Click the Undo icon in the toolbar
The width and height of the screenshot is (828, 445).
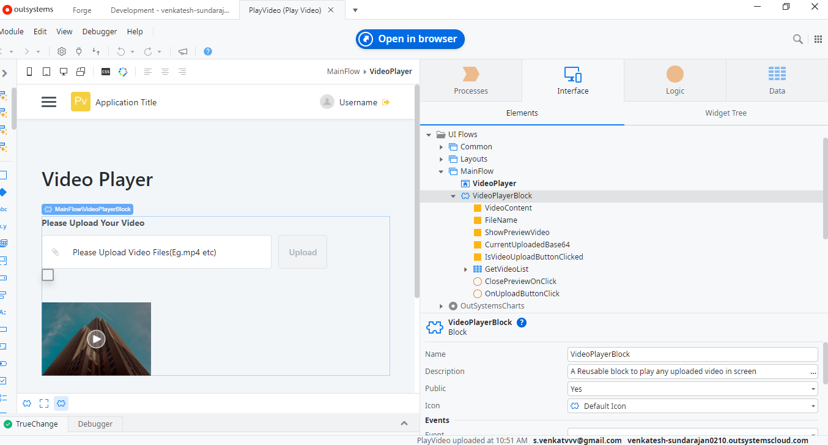click(x=120, y=51)
